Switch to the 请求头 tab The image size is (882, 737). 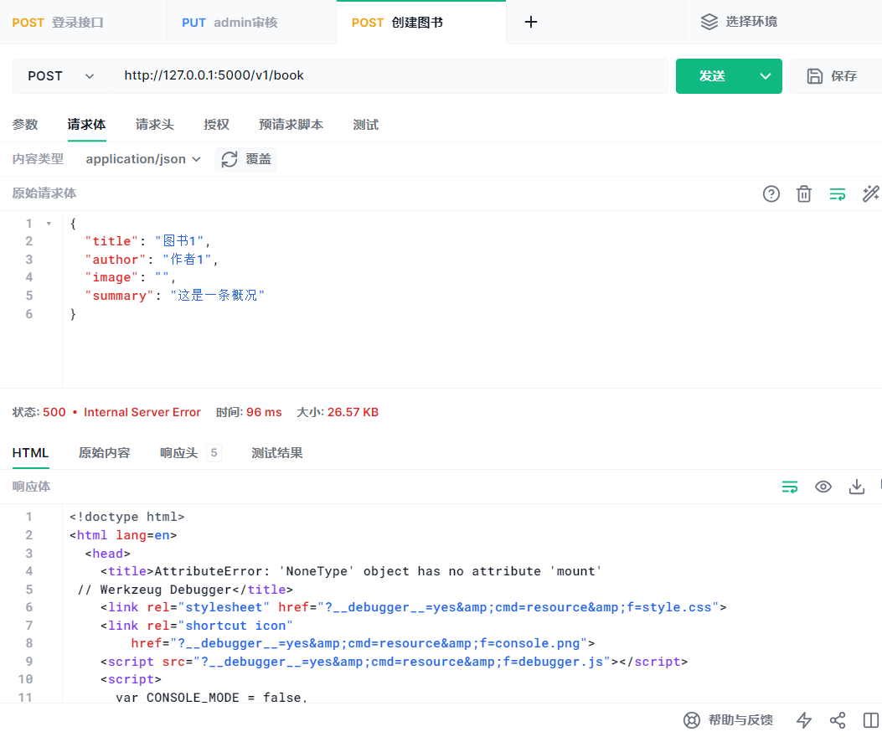point(154,124)
